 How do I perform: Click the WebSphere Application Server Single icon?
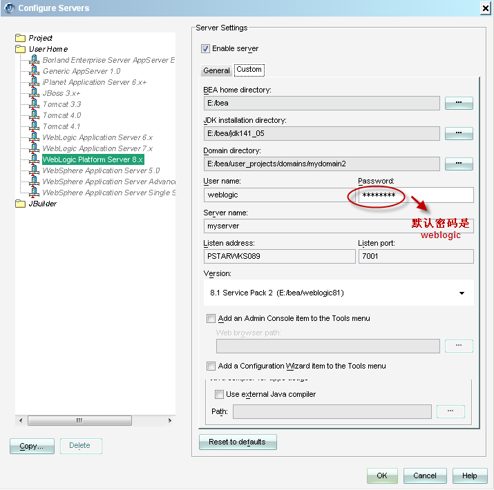(34, 193)
